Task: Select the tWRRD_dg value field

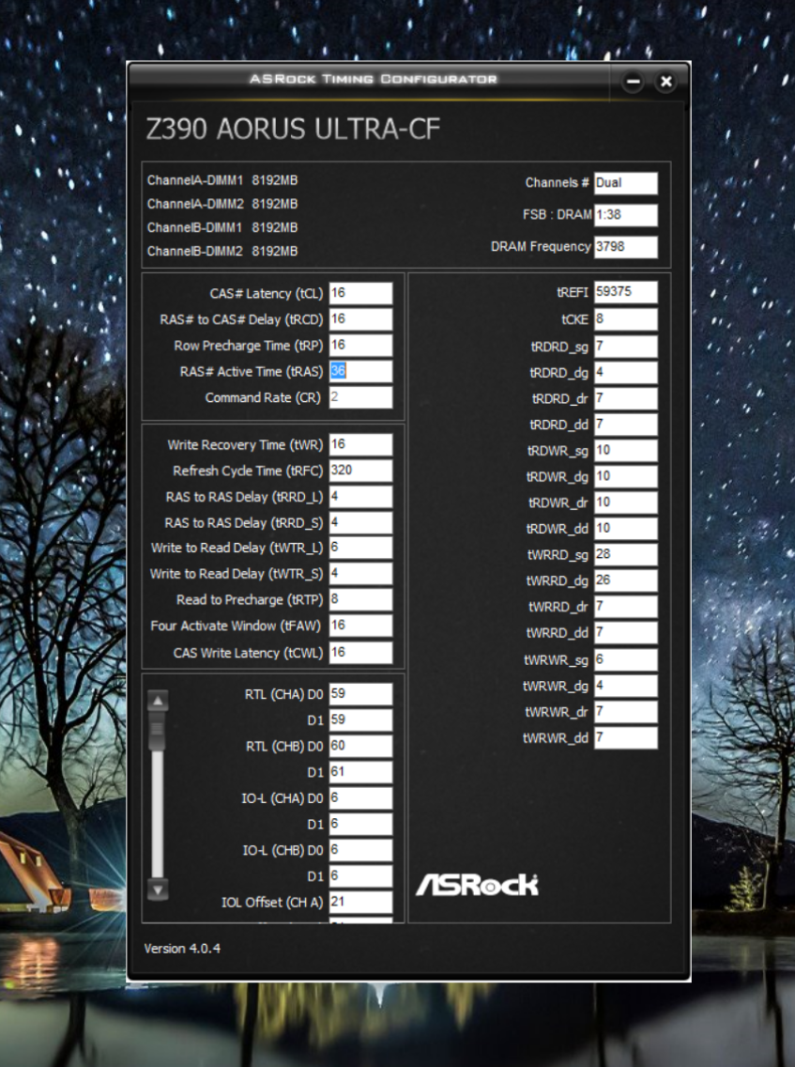Action: click(626, 580)
